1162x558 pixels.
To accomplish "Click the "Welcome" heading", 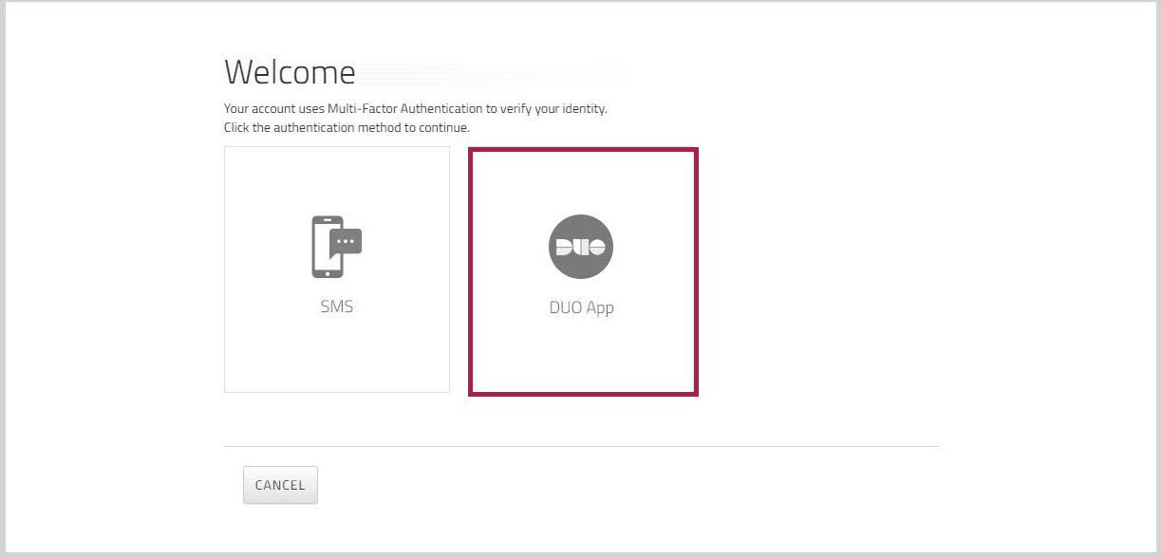I will pos(290,72).
